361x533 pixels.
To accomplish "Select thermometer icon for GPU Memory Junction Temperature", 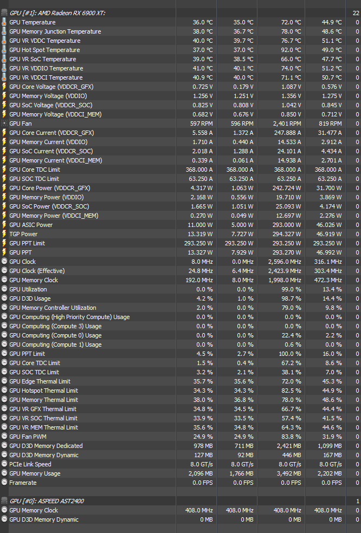I will pyautogui.click(x=4, y=31).
